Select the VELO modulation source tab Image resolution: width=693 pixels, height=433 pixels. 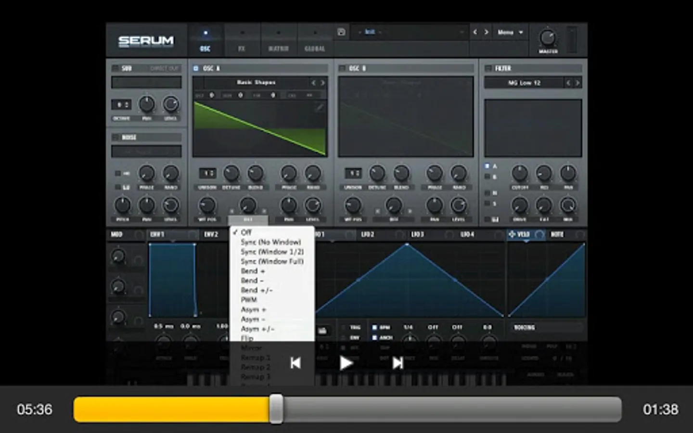point(524,234)
